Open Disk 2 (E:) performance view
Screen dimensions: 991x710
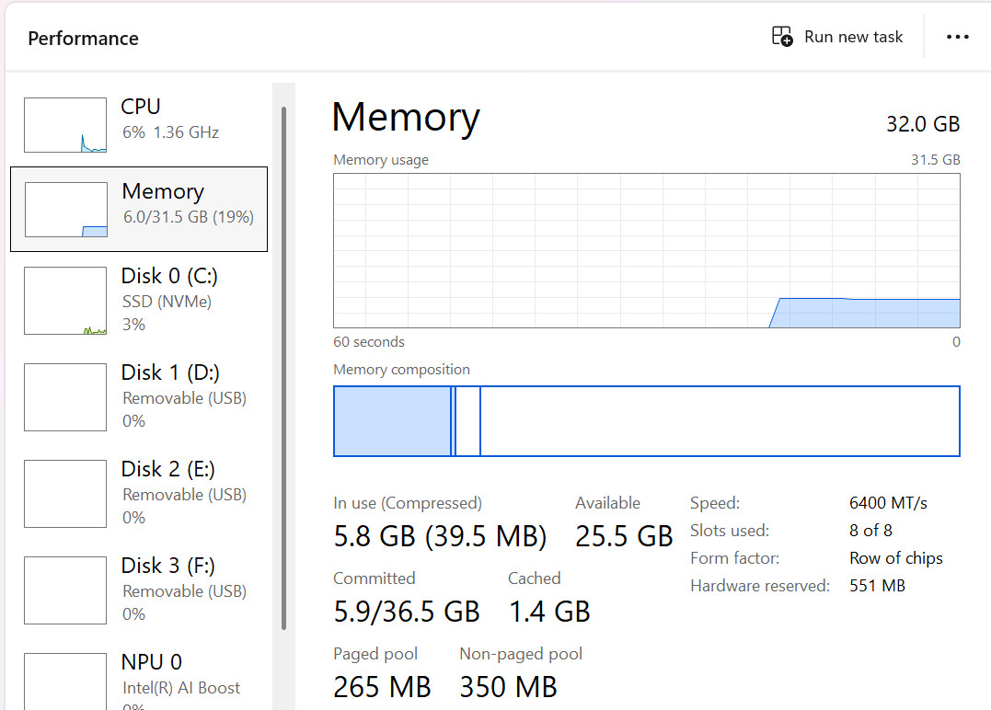139,493
